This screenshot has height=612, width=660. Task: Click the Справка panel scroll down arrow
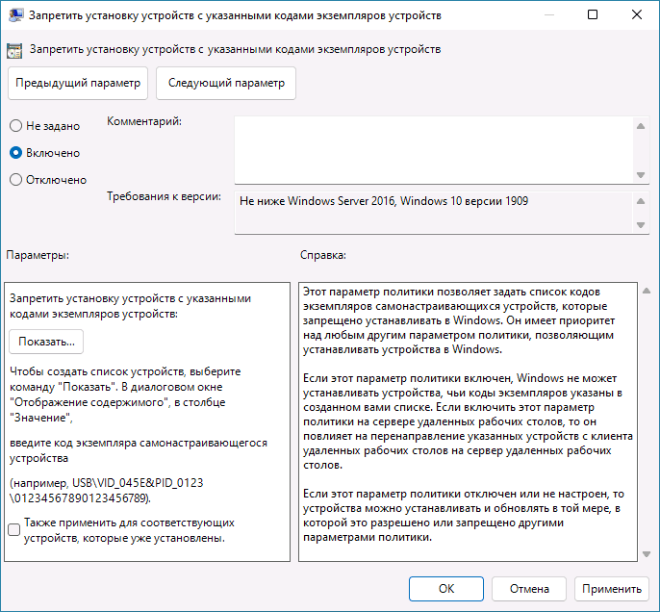tap(647, 554)
